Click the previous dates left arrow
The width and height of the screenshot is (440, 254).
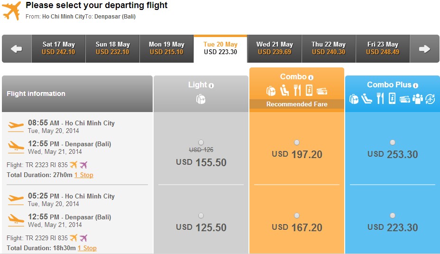coord(17,48)
